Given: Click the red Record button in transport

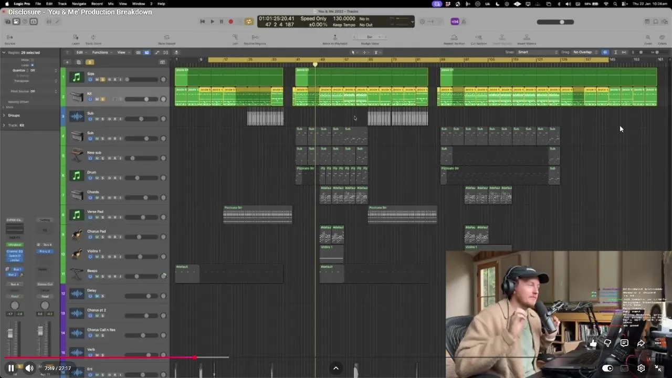Looking at the screenshot, I should point(230,22).
